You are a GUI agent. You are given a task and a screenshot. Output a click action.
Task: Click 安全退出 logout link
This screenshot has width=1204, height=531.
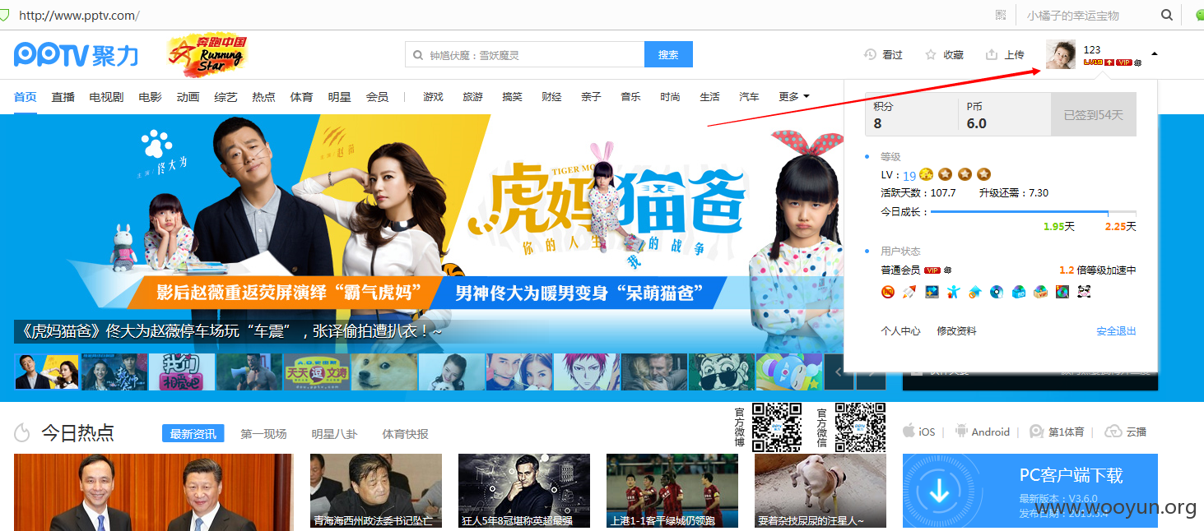point(1116,330)
